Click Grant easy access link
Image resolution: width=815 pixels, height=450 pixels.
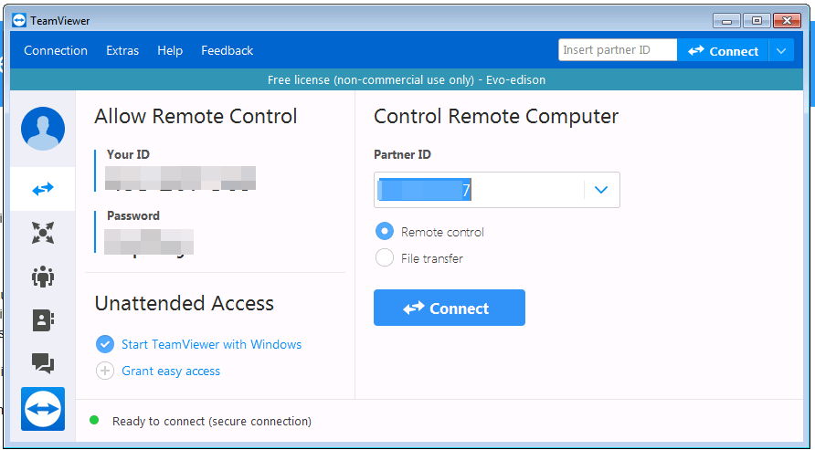[x=171, y=371]
